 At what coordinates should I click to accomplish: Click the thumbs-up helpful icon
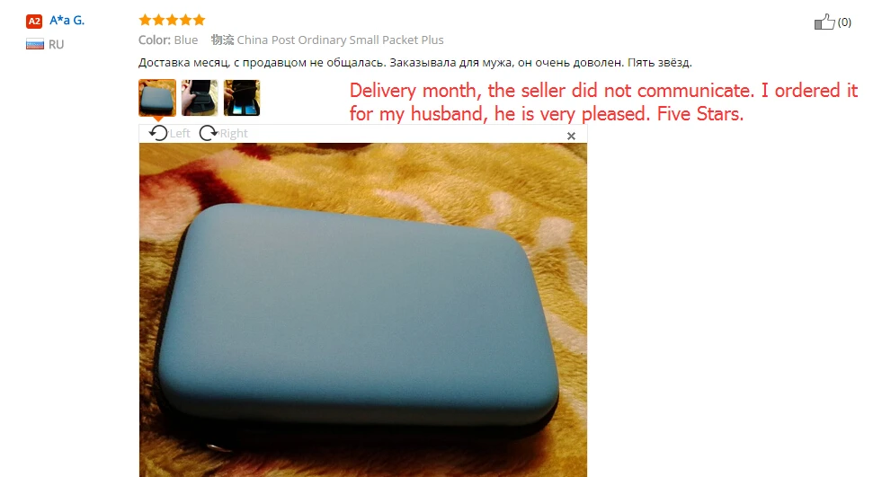[x=824, y=22]
